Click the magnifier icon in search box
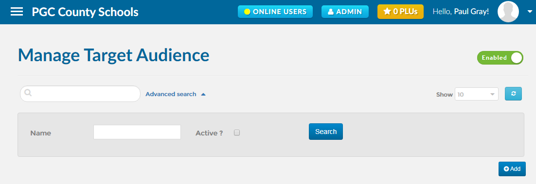 28,93
